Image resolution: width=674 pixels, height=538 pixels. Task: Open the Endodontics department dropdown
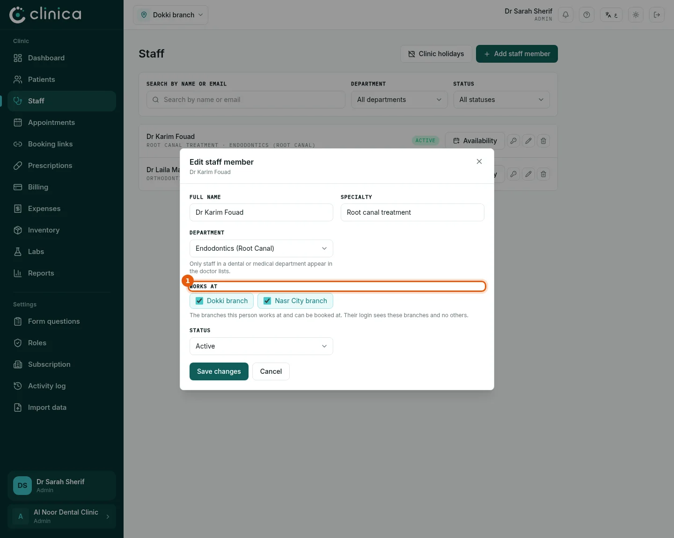[261, 248]
